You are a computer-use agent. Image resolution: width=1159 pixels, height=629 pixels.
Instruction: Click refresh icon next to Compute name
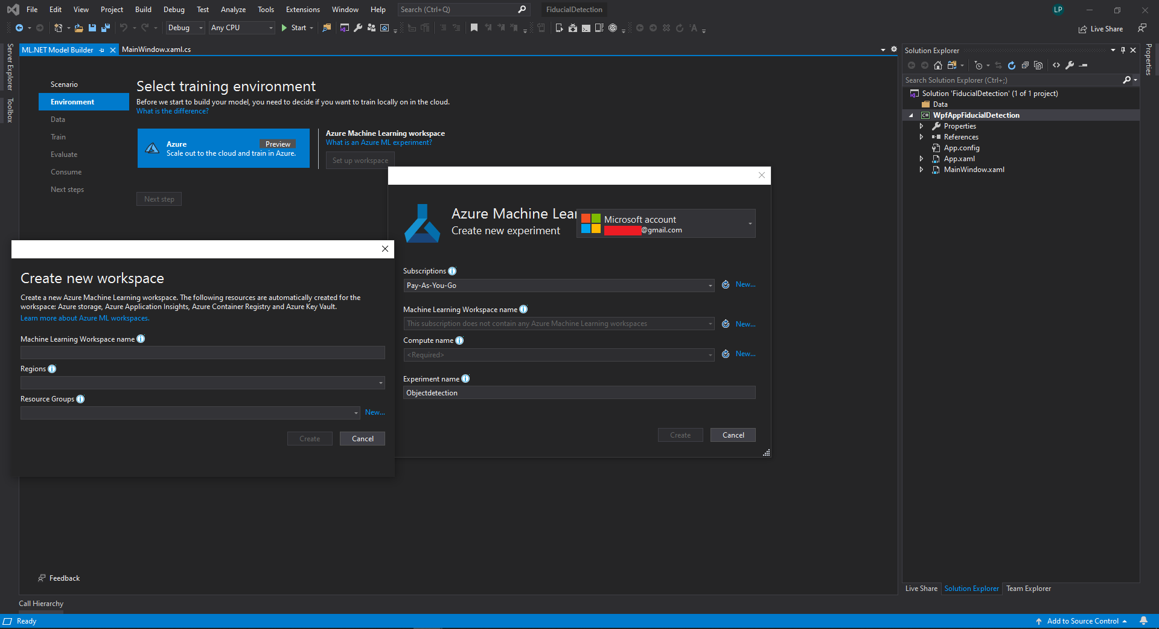tap(726, 354)
